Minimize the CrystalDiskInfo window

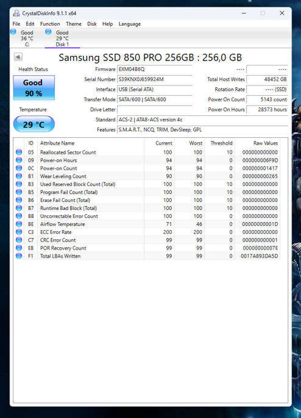click(x=244, y=13)
